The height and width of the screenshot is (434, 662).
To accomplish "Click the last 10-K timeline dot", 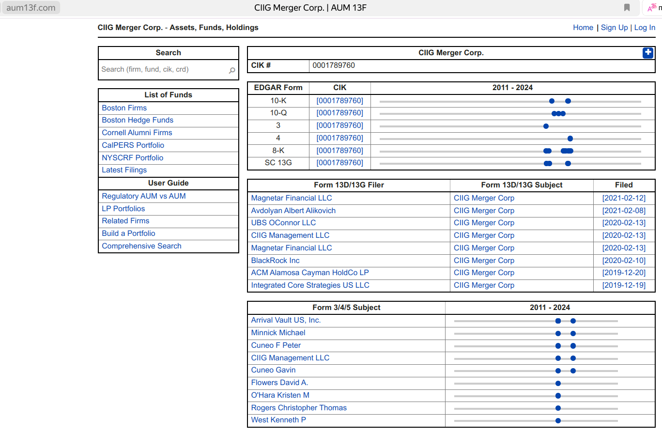I will coord(568,101).
